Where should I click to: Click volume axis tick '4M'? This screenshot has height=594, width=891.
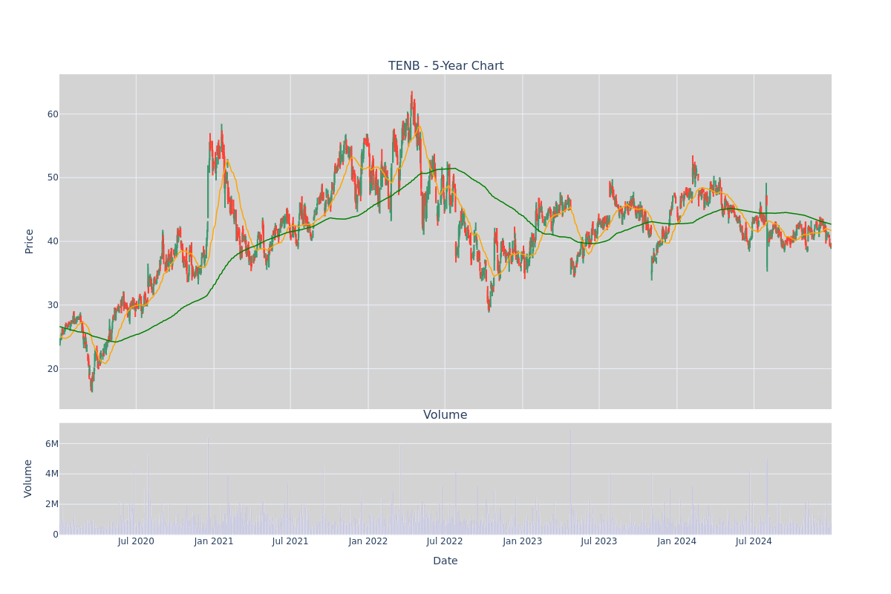point(52,474)
